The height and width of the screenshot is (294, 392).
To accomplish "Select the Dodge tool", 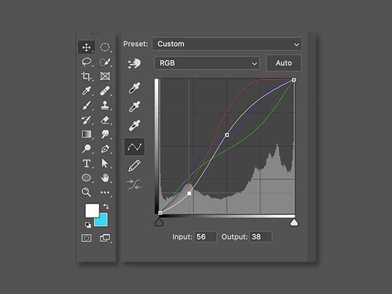I will (x=86, y=149).
